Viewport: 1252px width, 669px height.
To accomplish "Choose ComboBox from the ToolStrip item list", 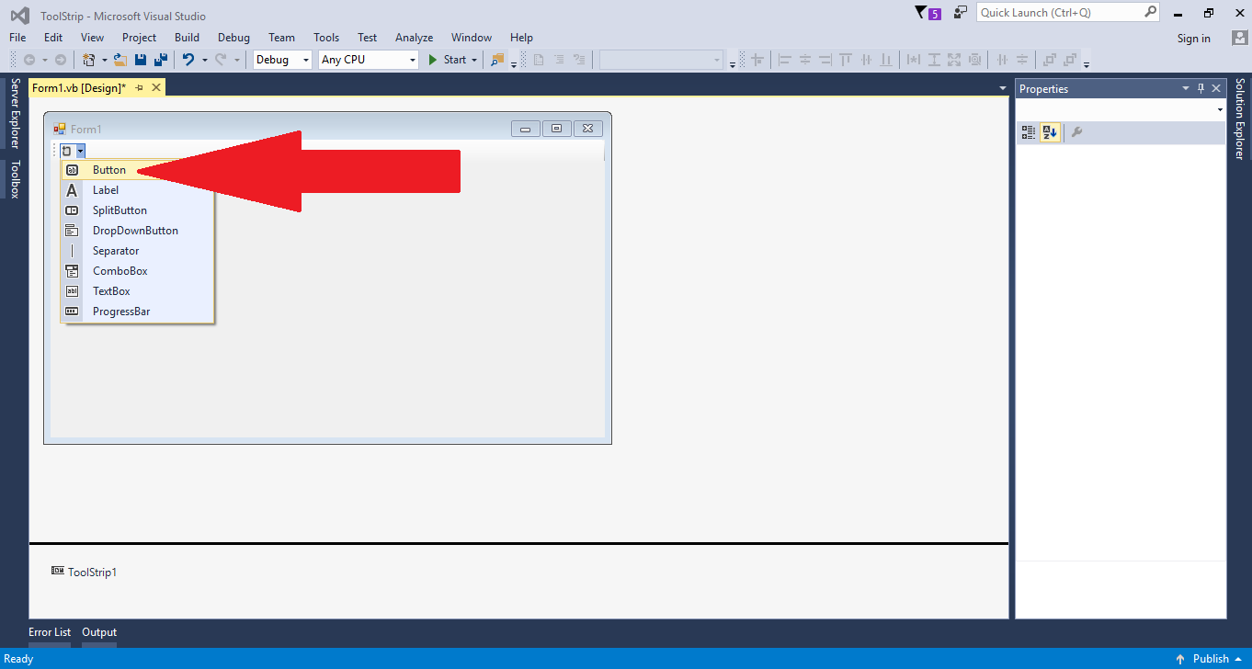I will (137, 271).
